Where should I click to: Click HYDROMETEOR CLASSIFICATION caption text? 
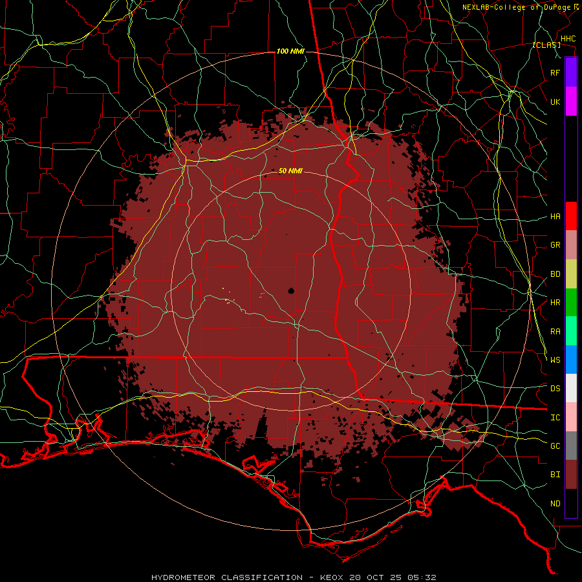(227, 577)
